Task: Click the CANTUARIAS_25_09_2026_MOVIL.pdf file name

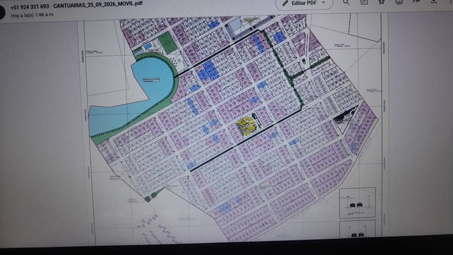Action: point(98,5)
